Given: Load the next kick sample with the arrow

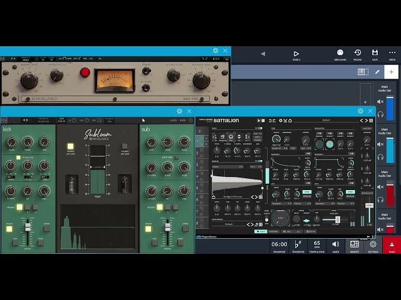Looking at the screenshot, I should (256, 197).
